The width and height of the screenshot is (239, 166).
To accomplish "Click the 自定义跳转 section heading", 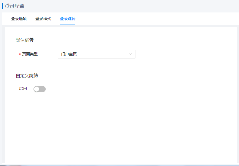I will coord(27,76).
